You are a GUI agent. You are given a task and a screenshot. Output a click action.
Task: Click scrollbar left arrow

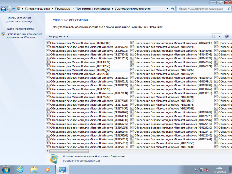click(47, 151)
